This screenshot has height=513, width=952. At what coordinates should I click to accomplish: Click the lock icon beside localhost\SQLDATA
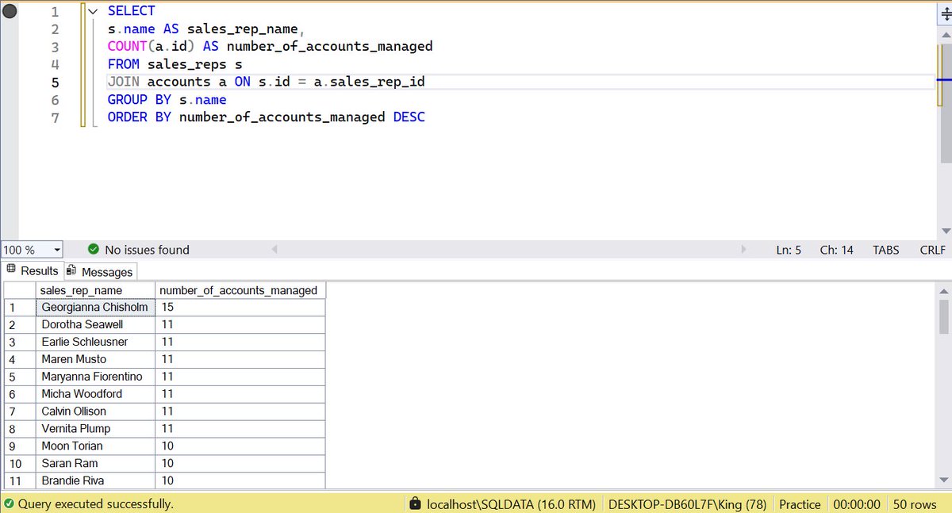[415, 503]
